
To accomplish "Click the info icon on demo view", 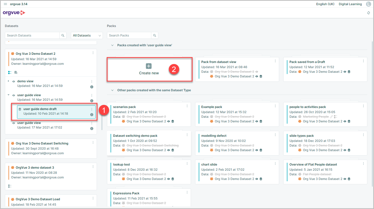I will point(92,87).
